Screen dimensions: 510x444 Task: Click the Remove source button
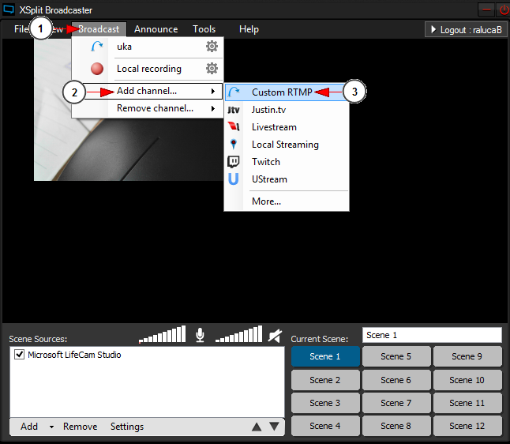[80, 427]
